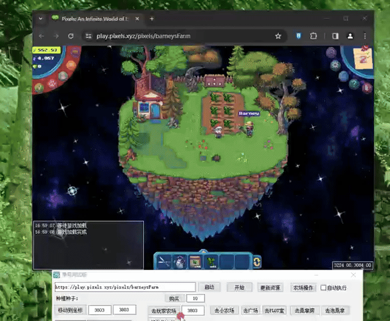The image size is (390, 321).
Task: Click the 农场操作 button
Action: click(303, 288)
